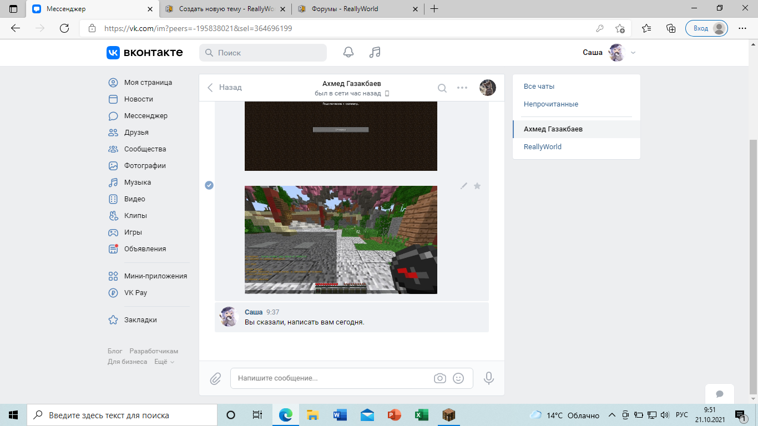Switch to Форумы - ReallyWorld tab
758x426 pixels.
point(358,9)
